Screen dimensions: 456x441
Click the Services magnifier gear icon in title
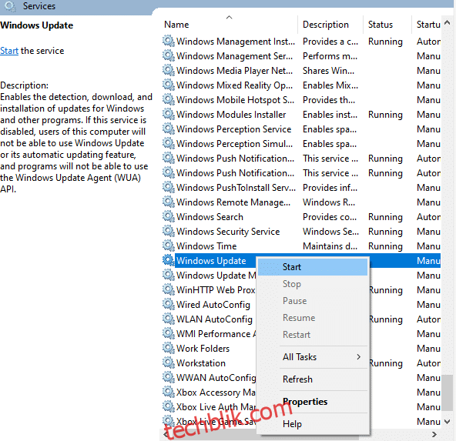[11, 6]
